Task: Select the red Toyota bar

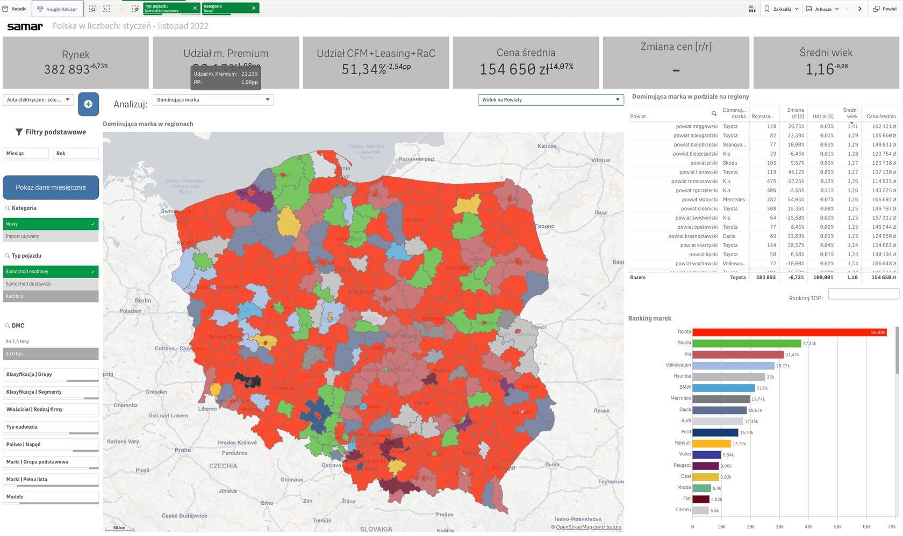Action: coord(789,332)
